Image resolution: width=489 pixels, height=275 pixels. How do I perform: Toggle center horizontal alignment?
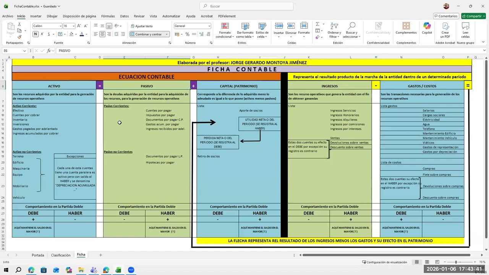pos(102,34)
